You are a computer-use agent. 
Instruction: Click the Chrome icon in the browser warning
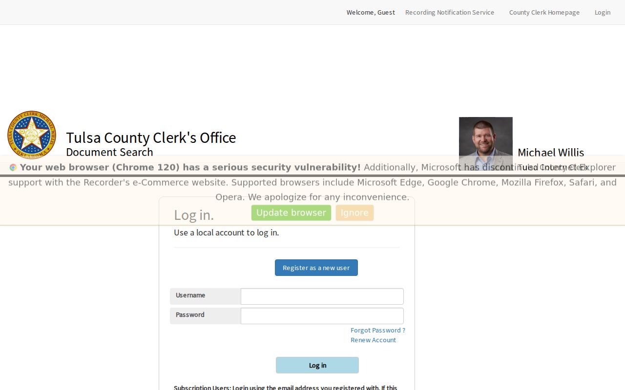(x=13, y=167)
